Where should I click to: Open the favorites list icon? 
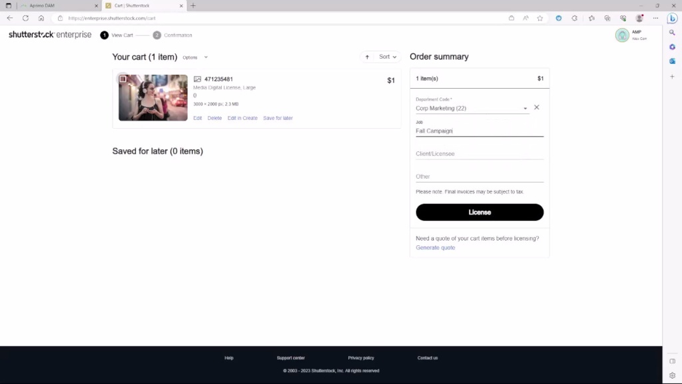(591, 18)
